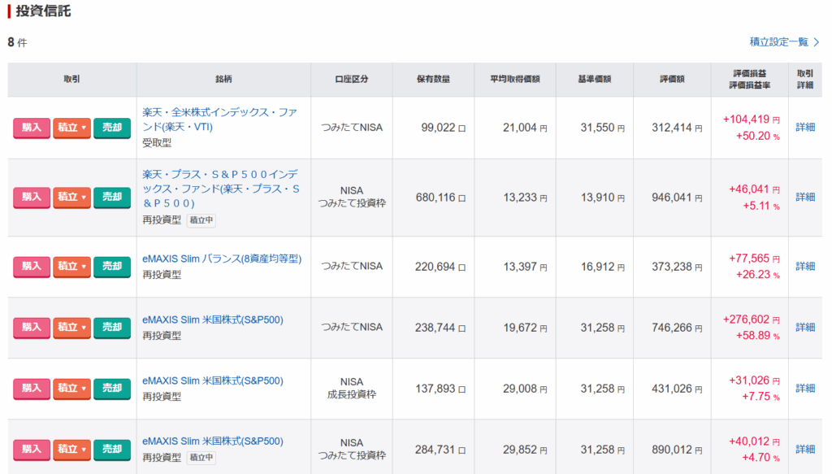Click the 保有数量 column header
This screenshot has width=832, height=474.
433,79
